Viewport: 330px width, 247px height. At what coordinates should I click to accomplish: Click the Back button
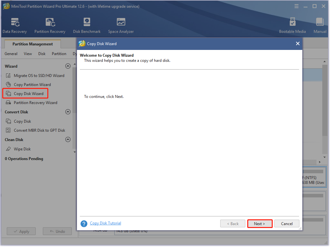[x=233, y=223]
